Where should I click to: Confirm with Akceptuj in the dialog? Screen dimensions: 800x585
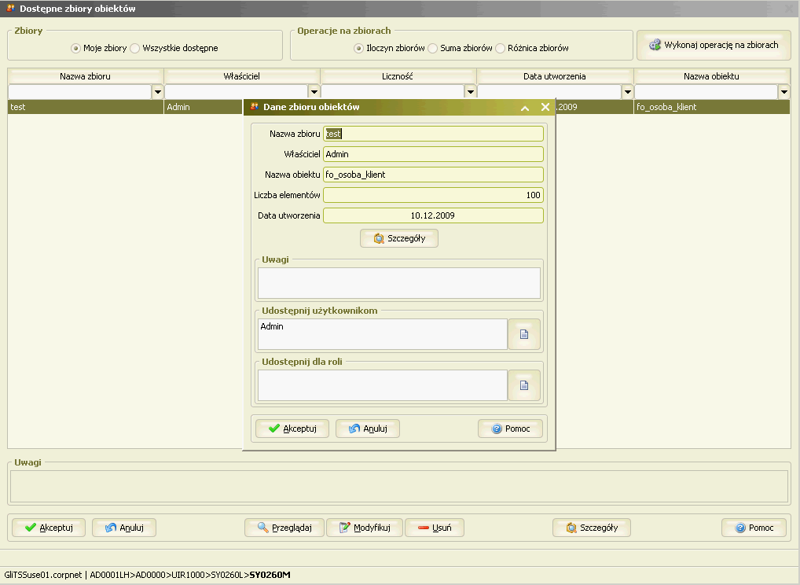pyautogui.click(x=292, y=429)
